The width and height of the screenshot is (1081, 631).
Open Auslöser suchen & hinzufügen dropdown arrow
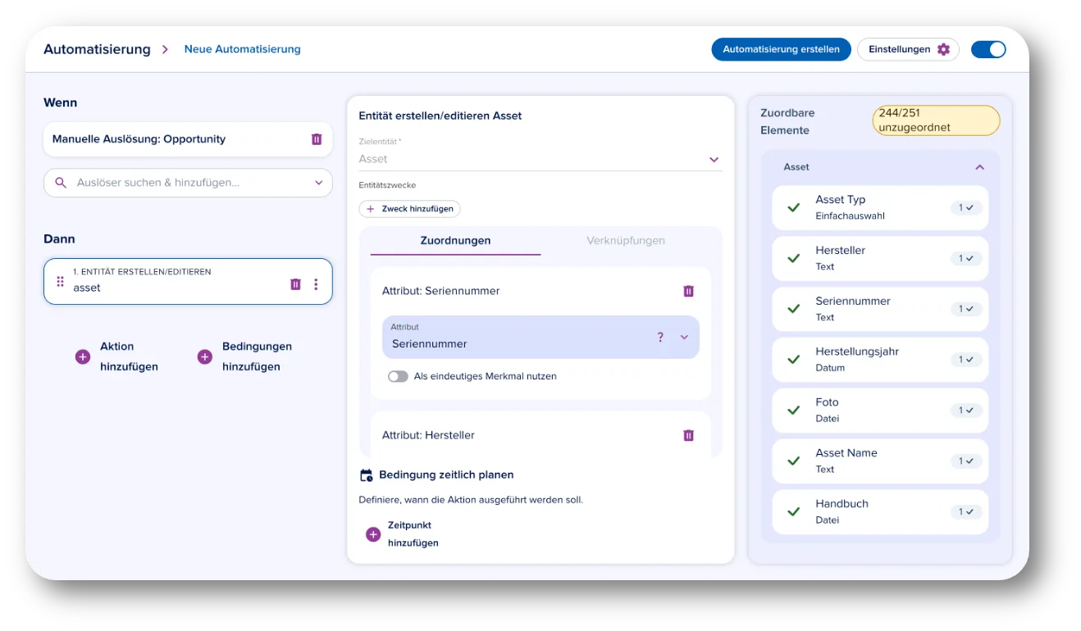tap(319, 183)
